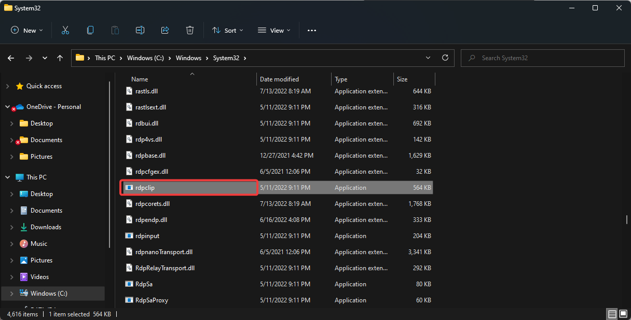Switch to details view icon in status bar
The height and width of the screenshot is (320, 631).
612,314
